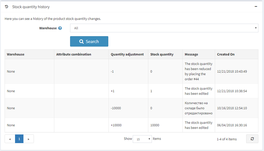Screen dimensions: 264x151
Task: Select page 1 in pagination
Action: tap(19, 139)
